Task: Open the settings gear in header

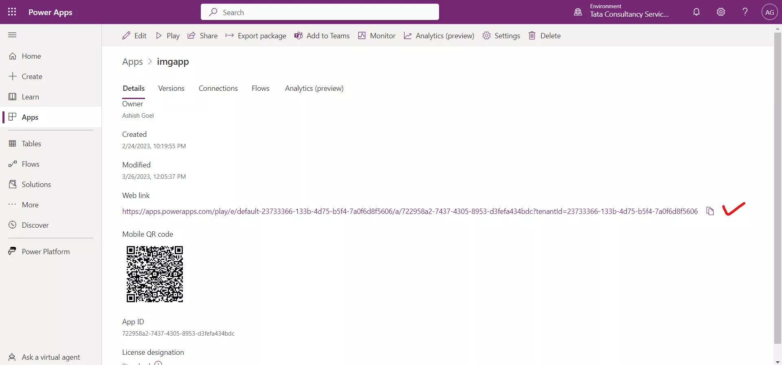Action: pyautogui.click(x=721, y=12)
